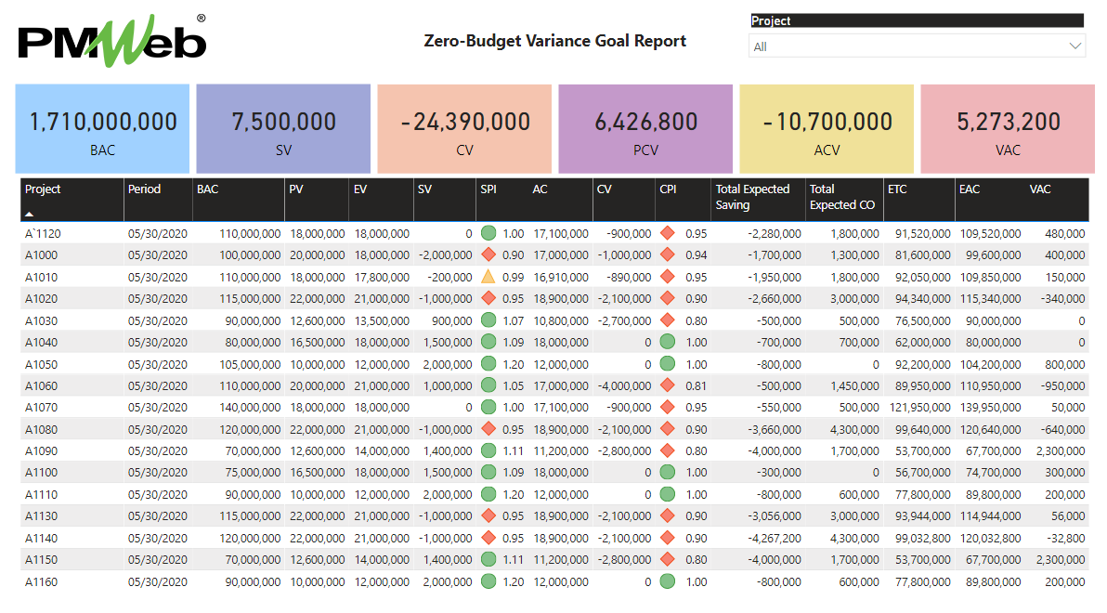Image resolution: width=1107 pixels, height=613 pixels.
Task: Click the red SPI diamond for project A1020
Action: pyautogui.click(x=488, y=298)
